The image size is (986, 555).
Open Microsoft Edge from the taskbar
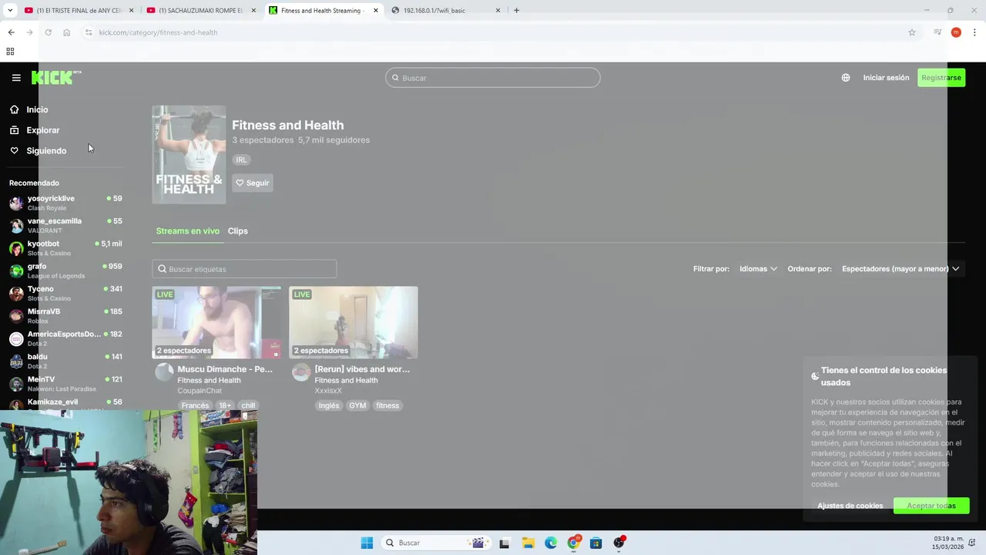pyautogui.click(x=551, y=543)
